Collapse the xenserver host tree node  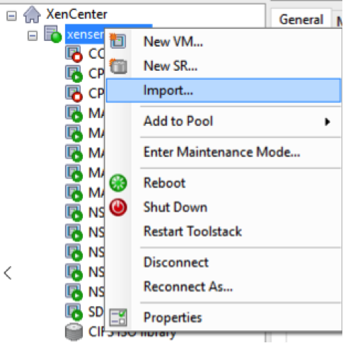[x=33, y=36]
